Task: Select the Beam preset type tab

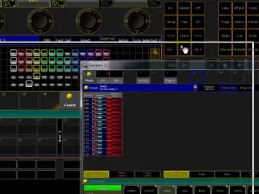Action: coord(202,190)
